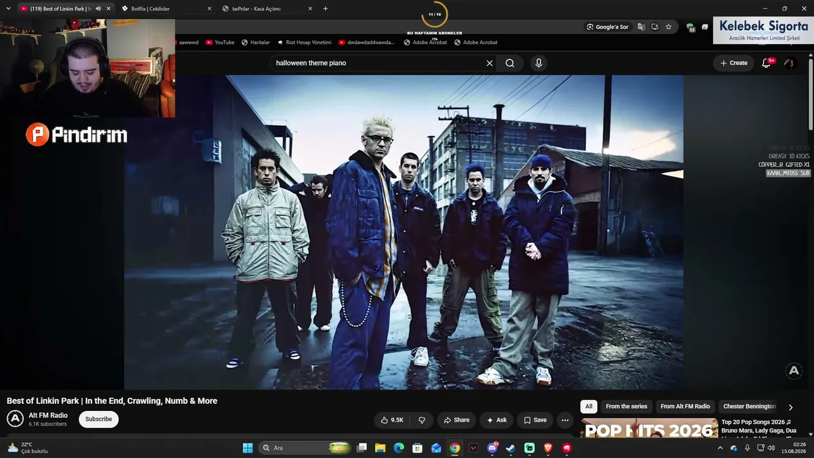The height and width of the screenshot is (458, 814).
Task: Show hidden system tray icons
Action: pos(720,448)
